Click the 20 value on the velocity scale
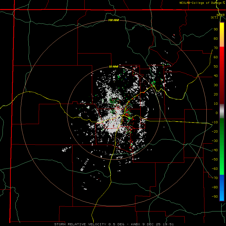Image resolution: width=226 pixels, height=226 pixels. [x=216, y=94]
